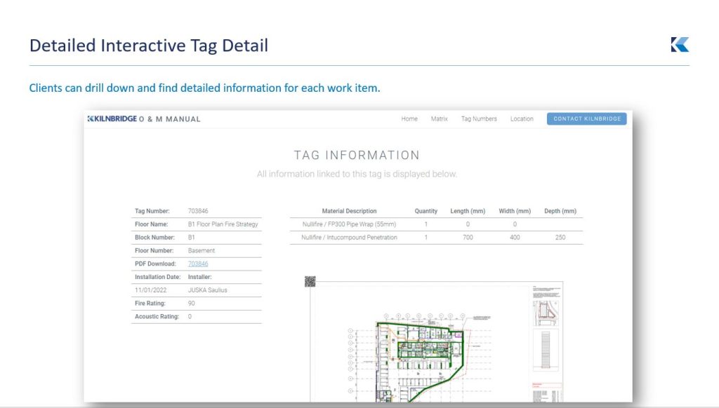
Task: Download PDF via 703846 link
Action: click(x=198, y=264)
